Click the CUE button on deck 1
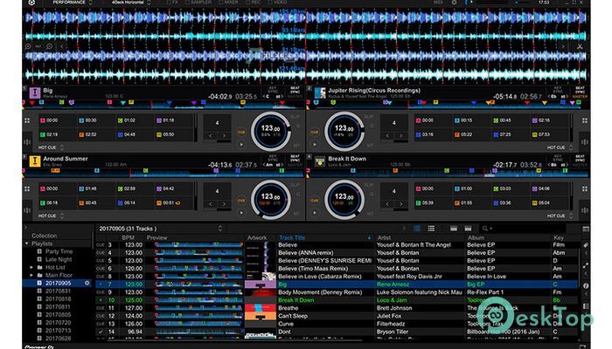 coord(241,132)
